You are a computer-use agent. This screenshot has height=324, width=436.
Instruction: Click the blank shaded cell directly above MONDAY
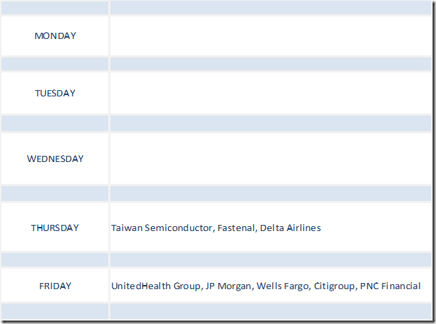(55, 8)
